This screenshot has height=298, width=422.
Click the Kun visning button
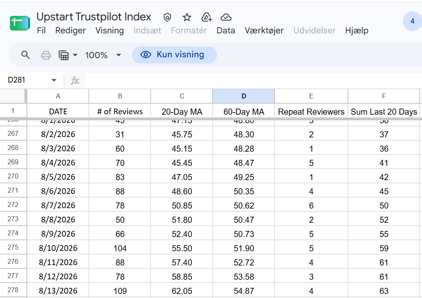[x=174, y=55]
